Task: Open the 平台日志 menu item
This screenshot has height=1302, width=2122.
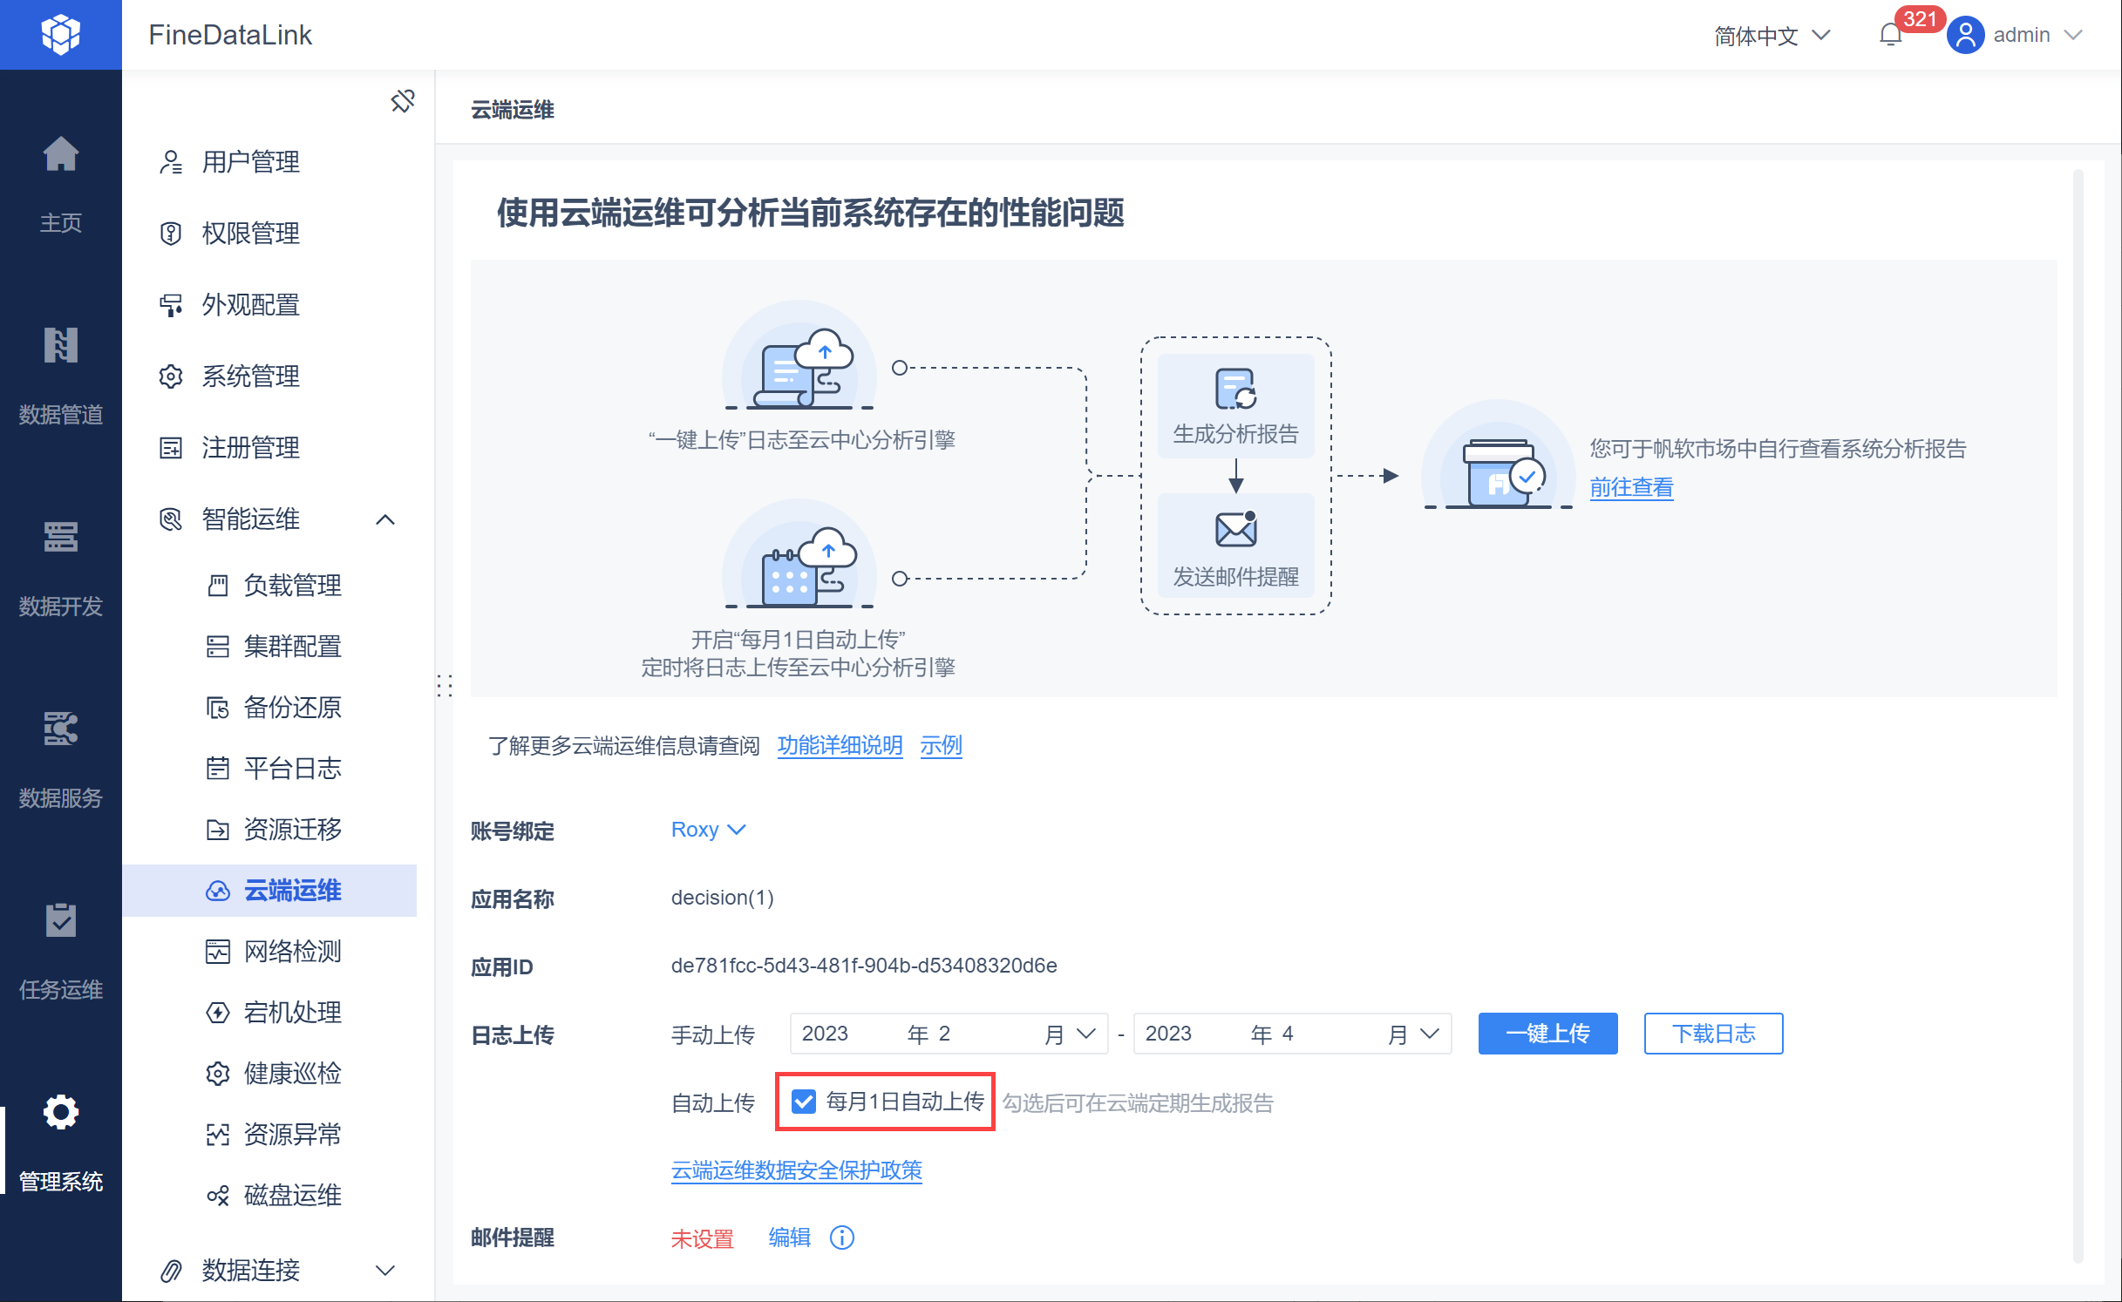Action: coord(292,769)
